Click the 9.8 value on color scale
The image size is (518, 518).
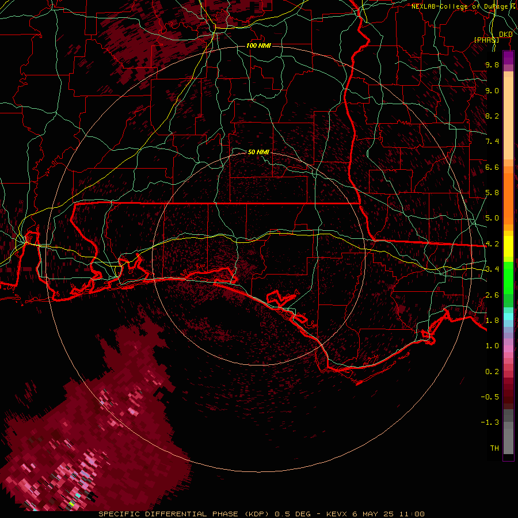(x=492, y=64)
